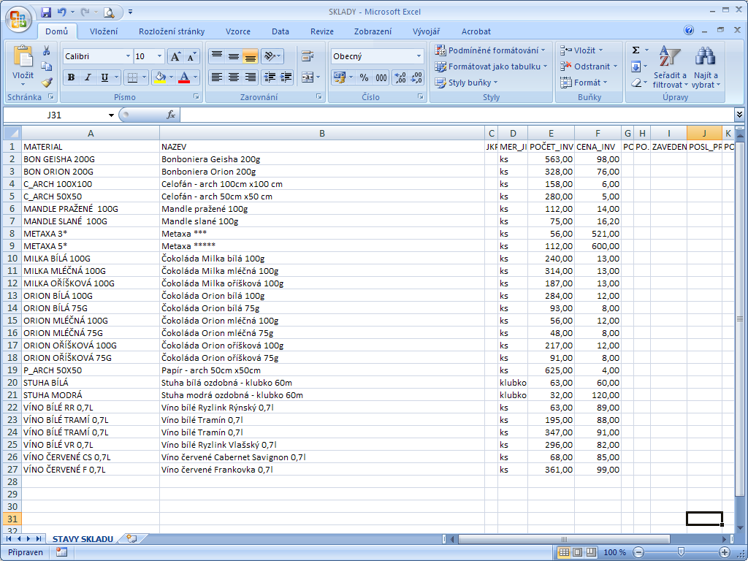Save the workbook from quick access toolbar
748x561 pixels.
[x=46, y=12]
